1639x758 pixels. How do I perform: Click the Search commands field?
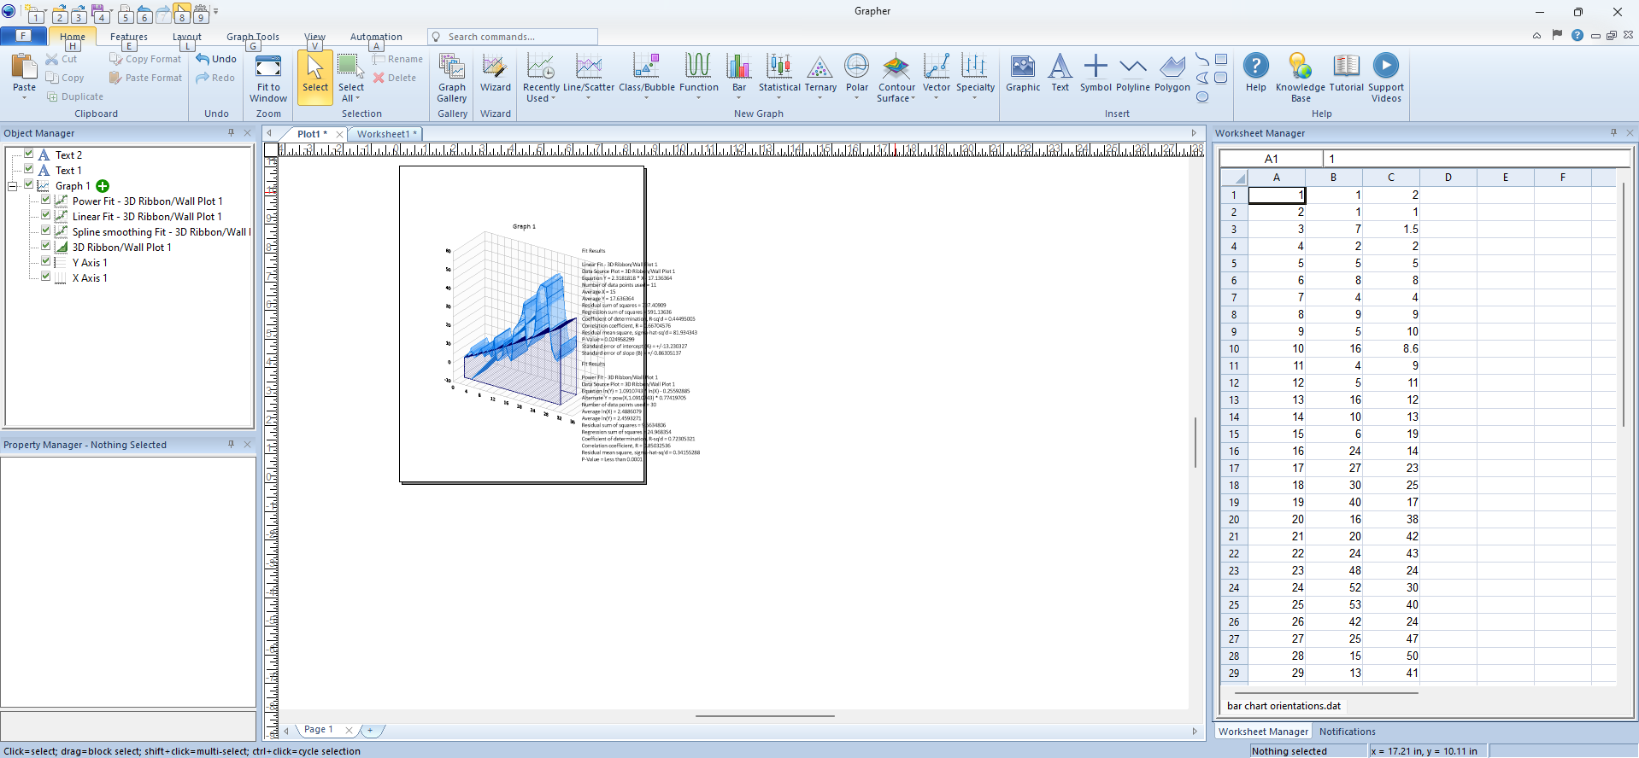tap(513, 37)
